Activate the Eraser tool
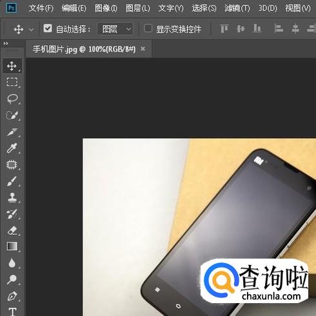Screen dimensions: 316x316 click(x=12, y=230)
